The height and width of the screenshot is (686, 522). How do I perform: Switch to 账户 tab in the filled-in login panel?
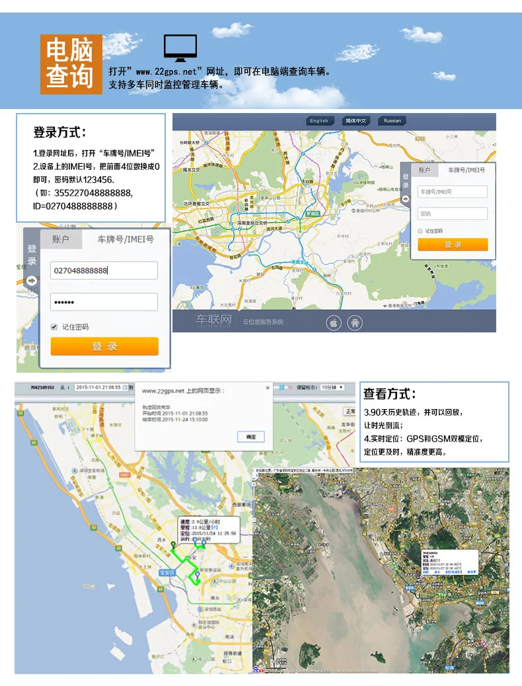61,239
